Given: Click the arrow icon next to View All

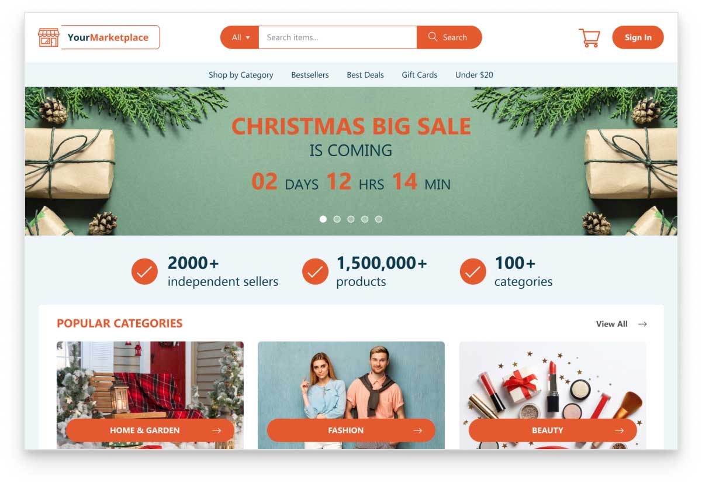Looking at the screenshot, I should pyautogui.click(x=642, y=324).
